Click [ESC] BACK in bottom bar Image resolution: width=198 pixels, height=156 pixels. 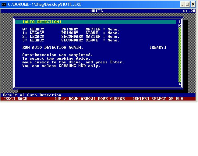click(x=15, y=99)
